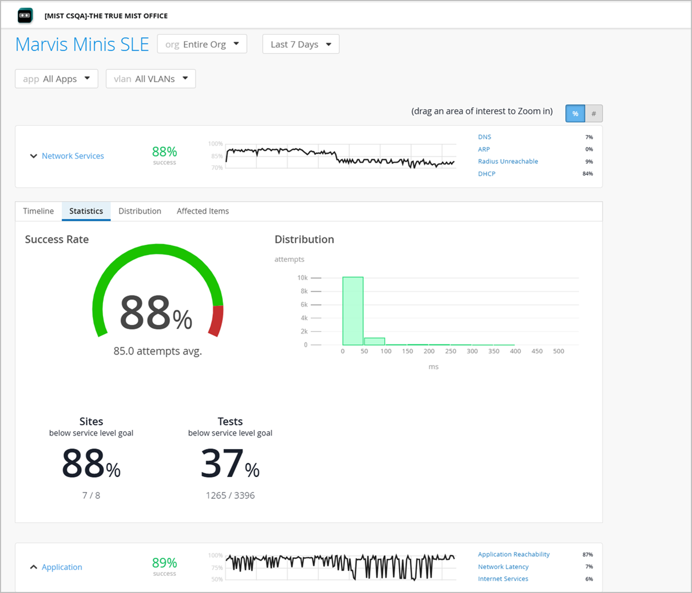Expand the Application section chevron
692x593 pixels.
pyautogui.click(x=34, y=567)
